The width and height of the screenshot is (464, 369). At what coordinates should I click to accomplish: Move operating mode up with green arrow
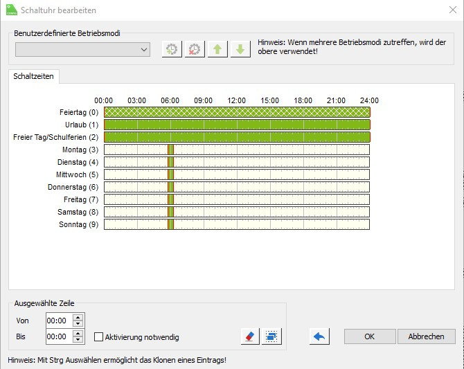(x=217, y=49)
